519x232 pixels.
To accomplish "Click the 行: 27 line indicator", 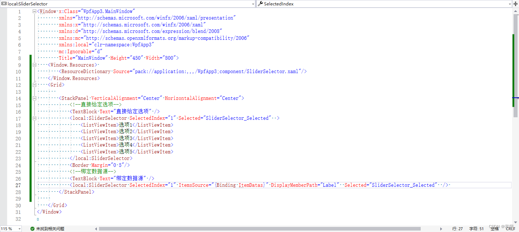I will (457, 229).
